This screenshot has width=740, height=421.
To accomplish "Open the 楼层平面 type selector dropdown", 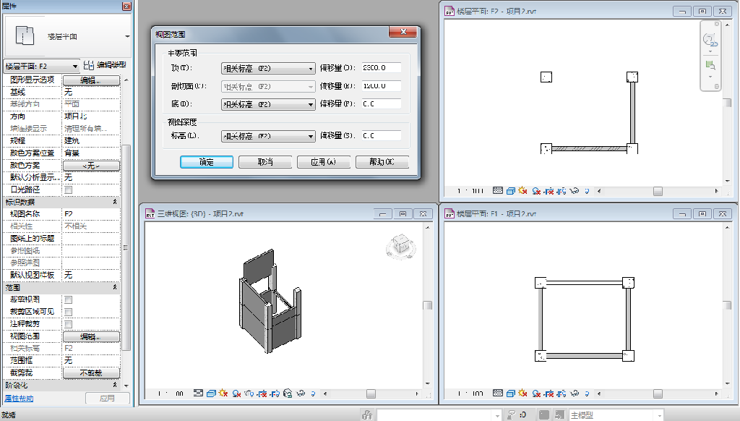I will 127,36.
